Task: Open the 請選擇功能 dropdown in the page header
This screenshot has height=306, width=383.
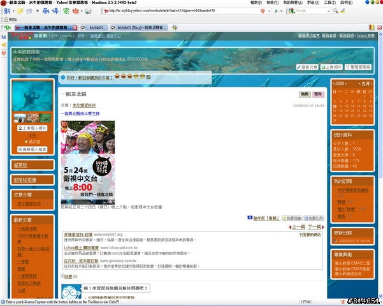Action: click(x=308, y=36)
